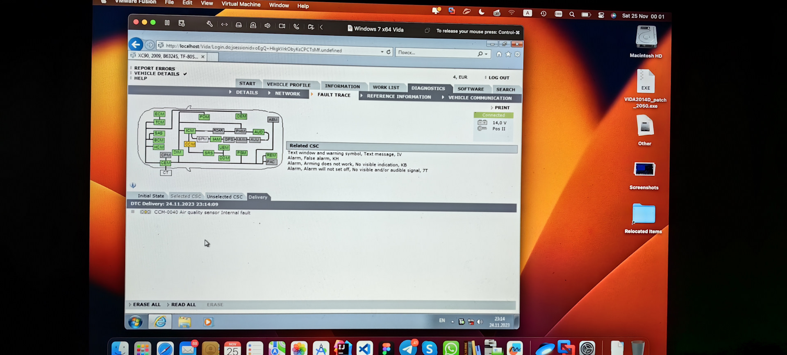The height and width of the screenshot is (355, 787).
Task: Select the CCM module in network diagram
Action: pos(190,144)
